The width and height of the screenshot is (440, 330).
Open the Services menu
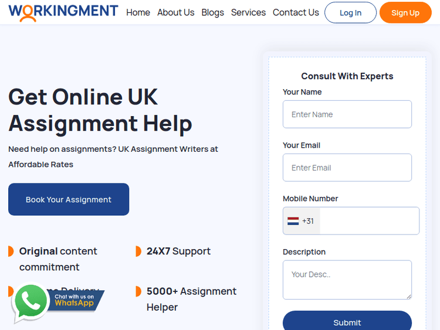point(248,12)
